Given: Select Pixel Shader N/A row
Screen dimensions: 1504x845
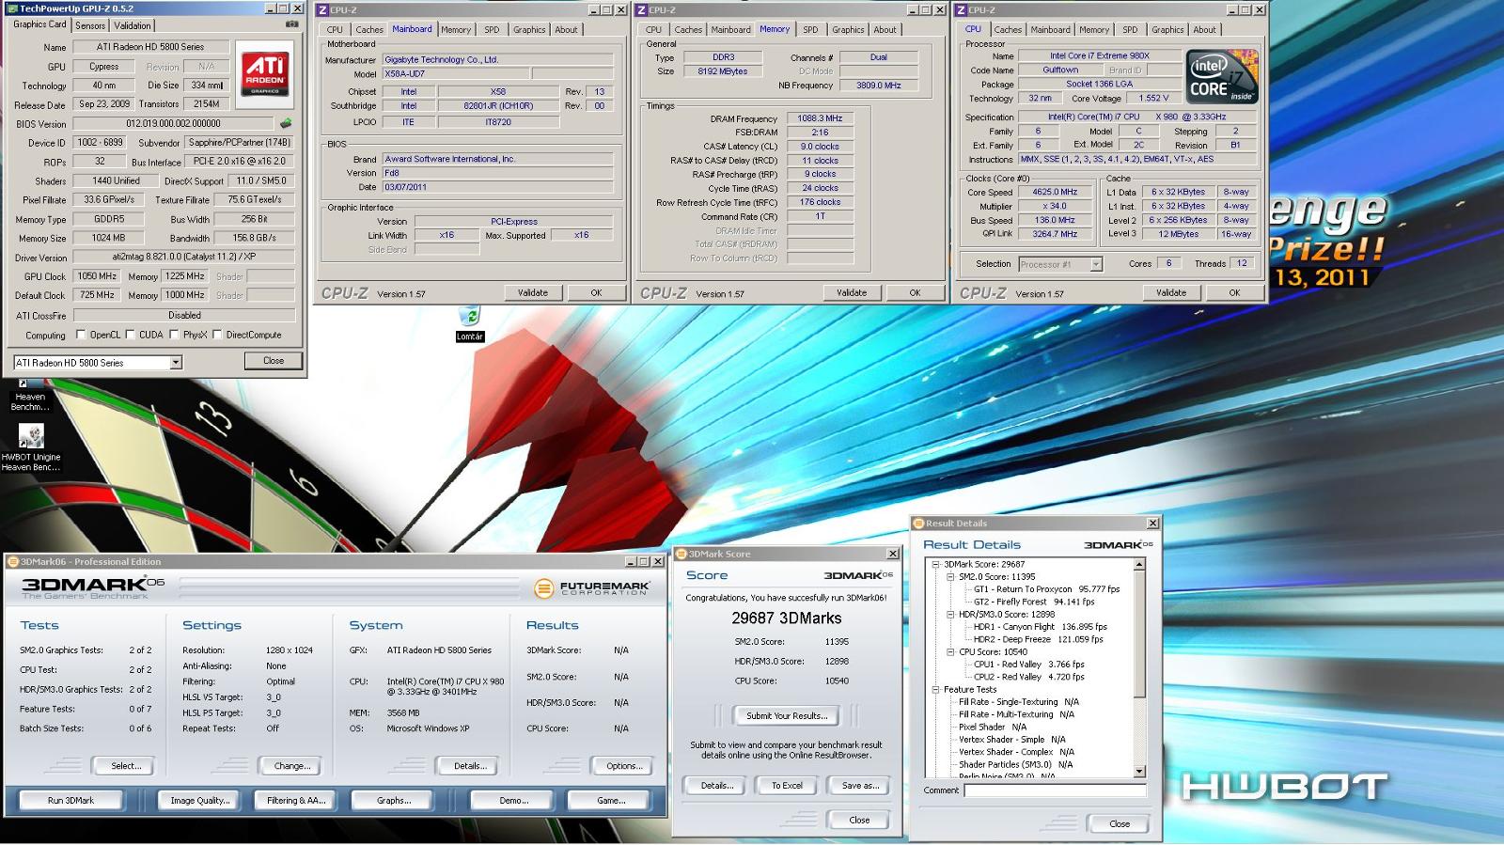Looking at the screenshot, I should [x=993, y=728].
